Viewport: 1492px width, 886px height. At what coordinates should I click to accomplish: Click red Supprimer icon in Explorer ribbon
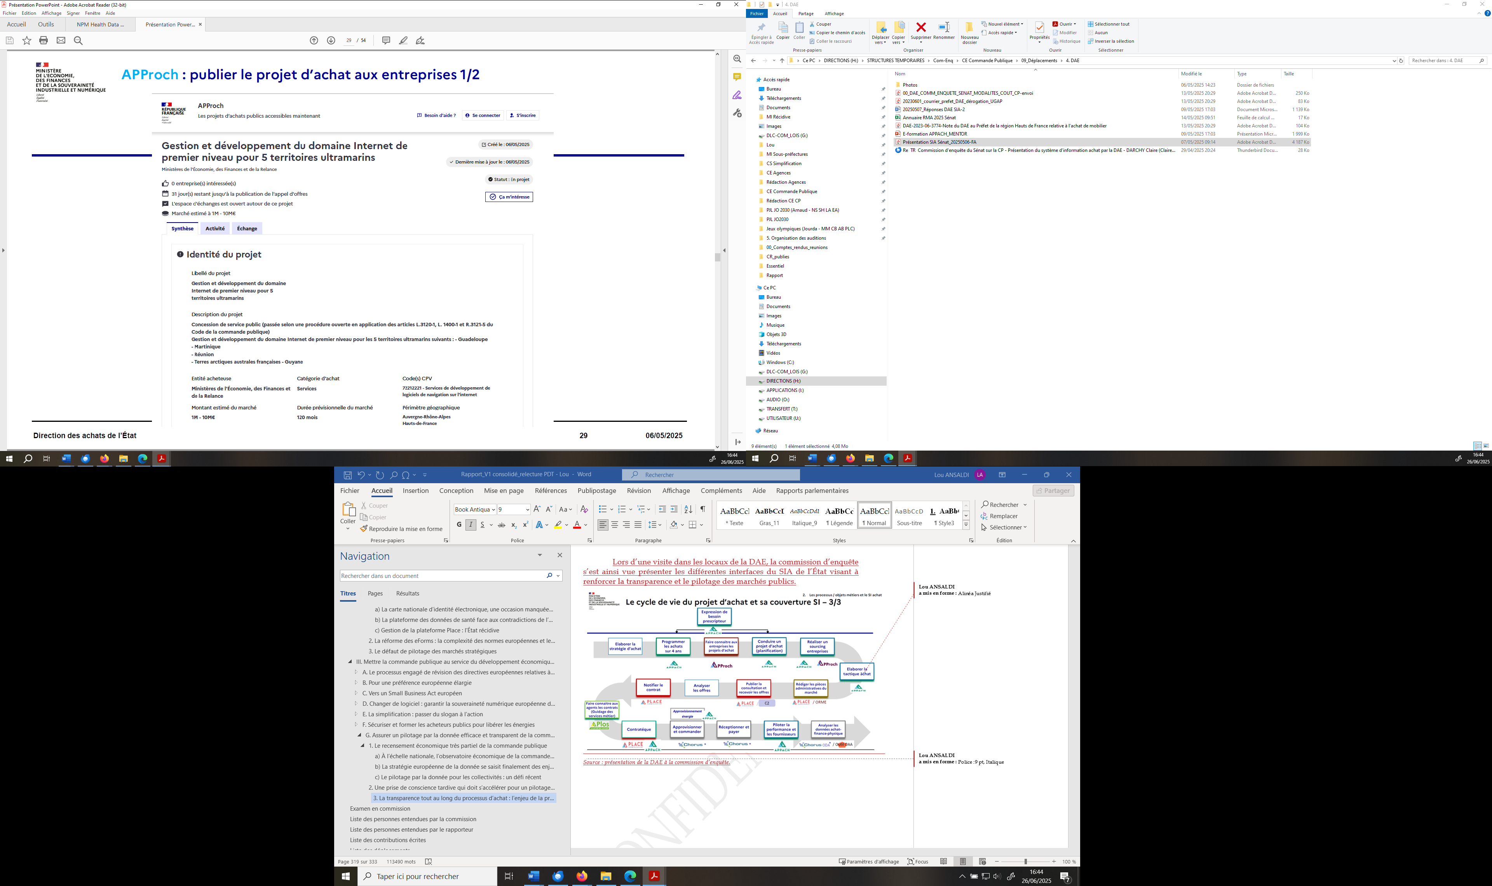(x=920, y=28)
